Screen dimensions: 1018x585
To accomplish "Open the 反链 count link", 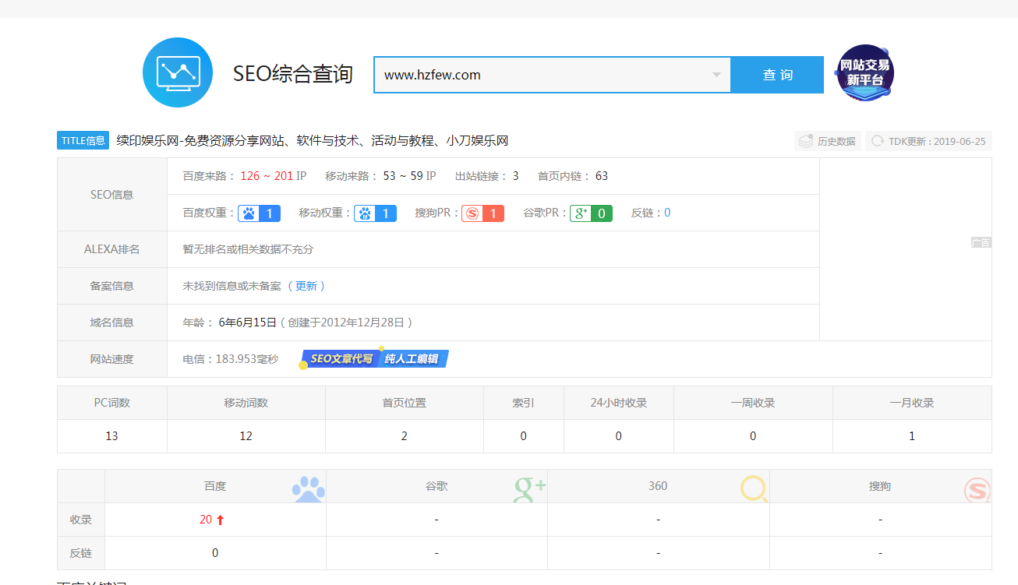I will tap(667, 213).
